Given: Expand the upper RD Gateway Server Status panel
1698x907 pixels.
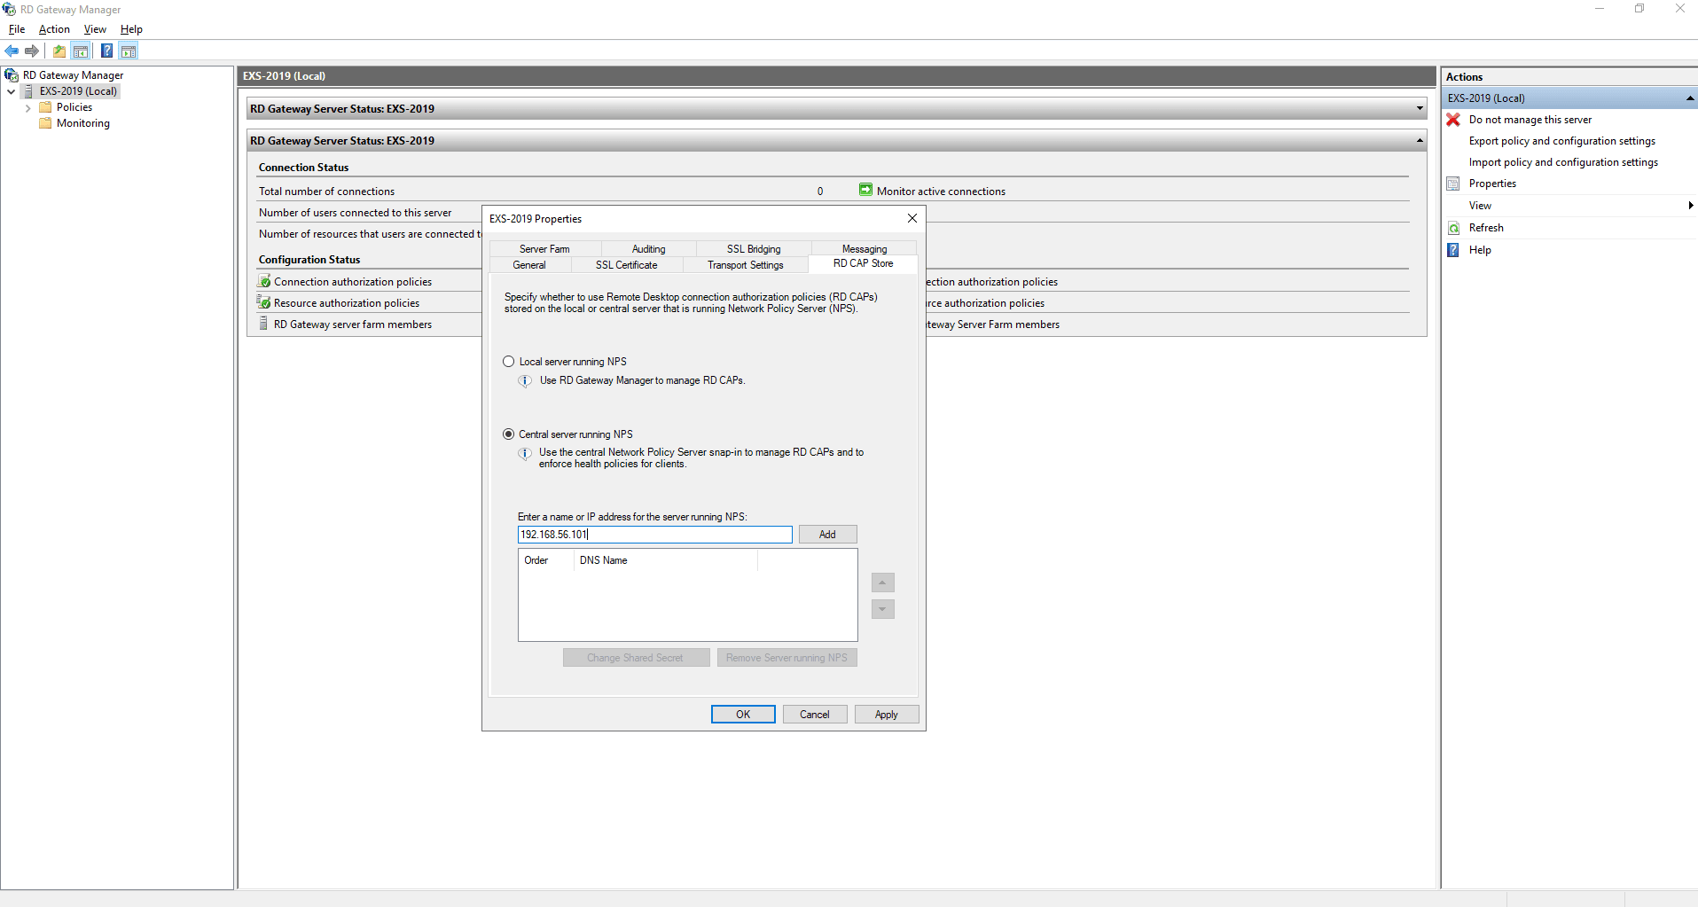Looking at the screenshot, I should tap(1420, 109).
